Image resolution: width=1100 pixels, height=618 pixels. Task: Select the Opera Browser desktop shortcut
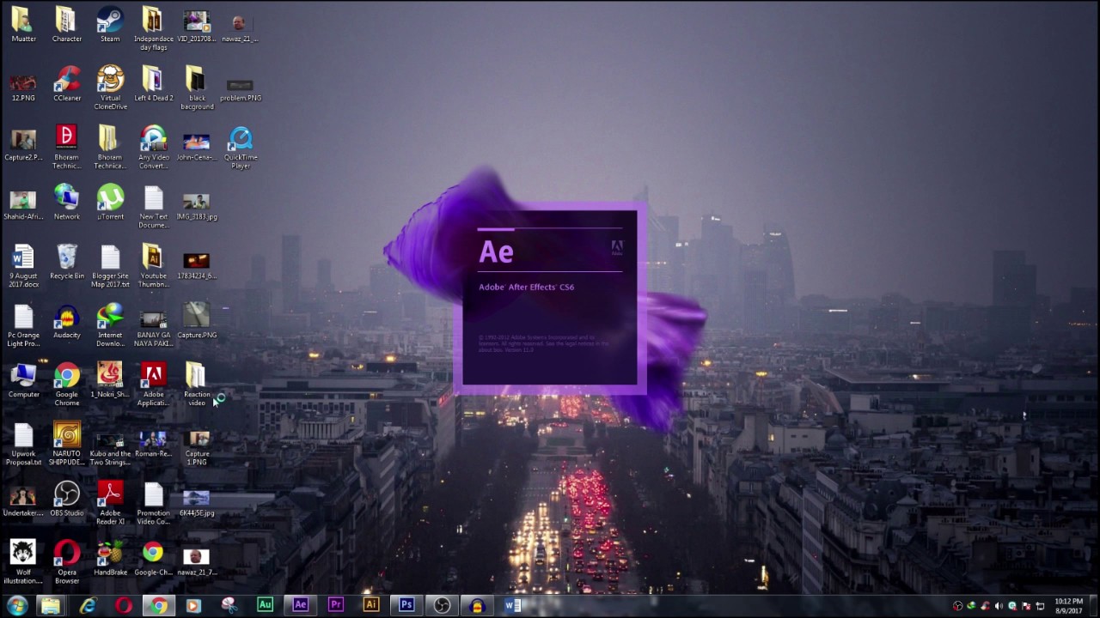tap(67, 561)
